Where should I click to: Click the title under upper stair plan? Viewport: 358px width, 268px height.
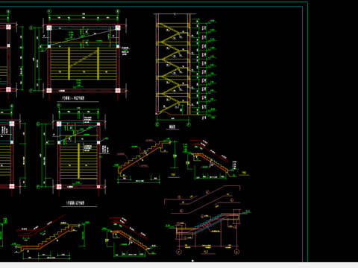[x=73, y=98]
